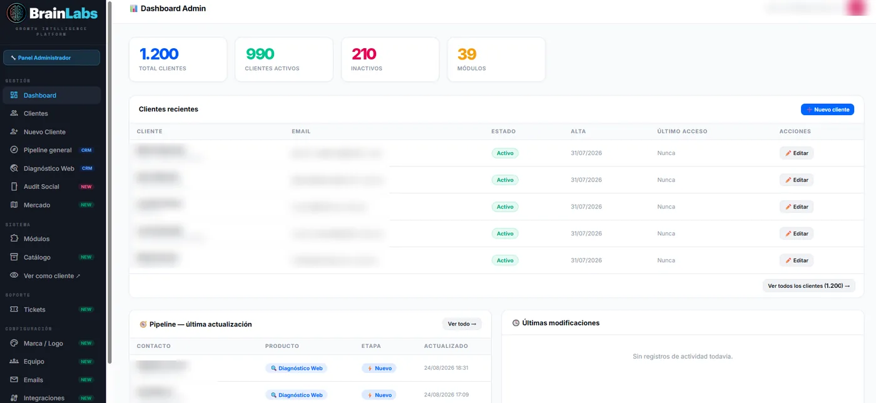Click the Dashboard grid icon in sidebar
The width and height of the screenshot is (876, 403).
[x=14, y=95]
